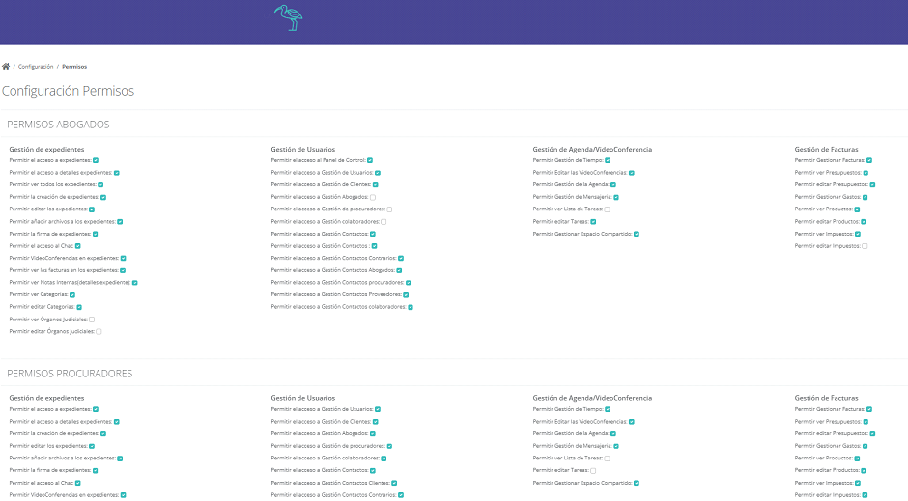Screen dimensions: 908x501
Task: Toggle Abogados 'Permitir ver Notas Internas' checkbox
Action: (135, 283)
